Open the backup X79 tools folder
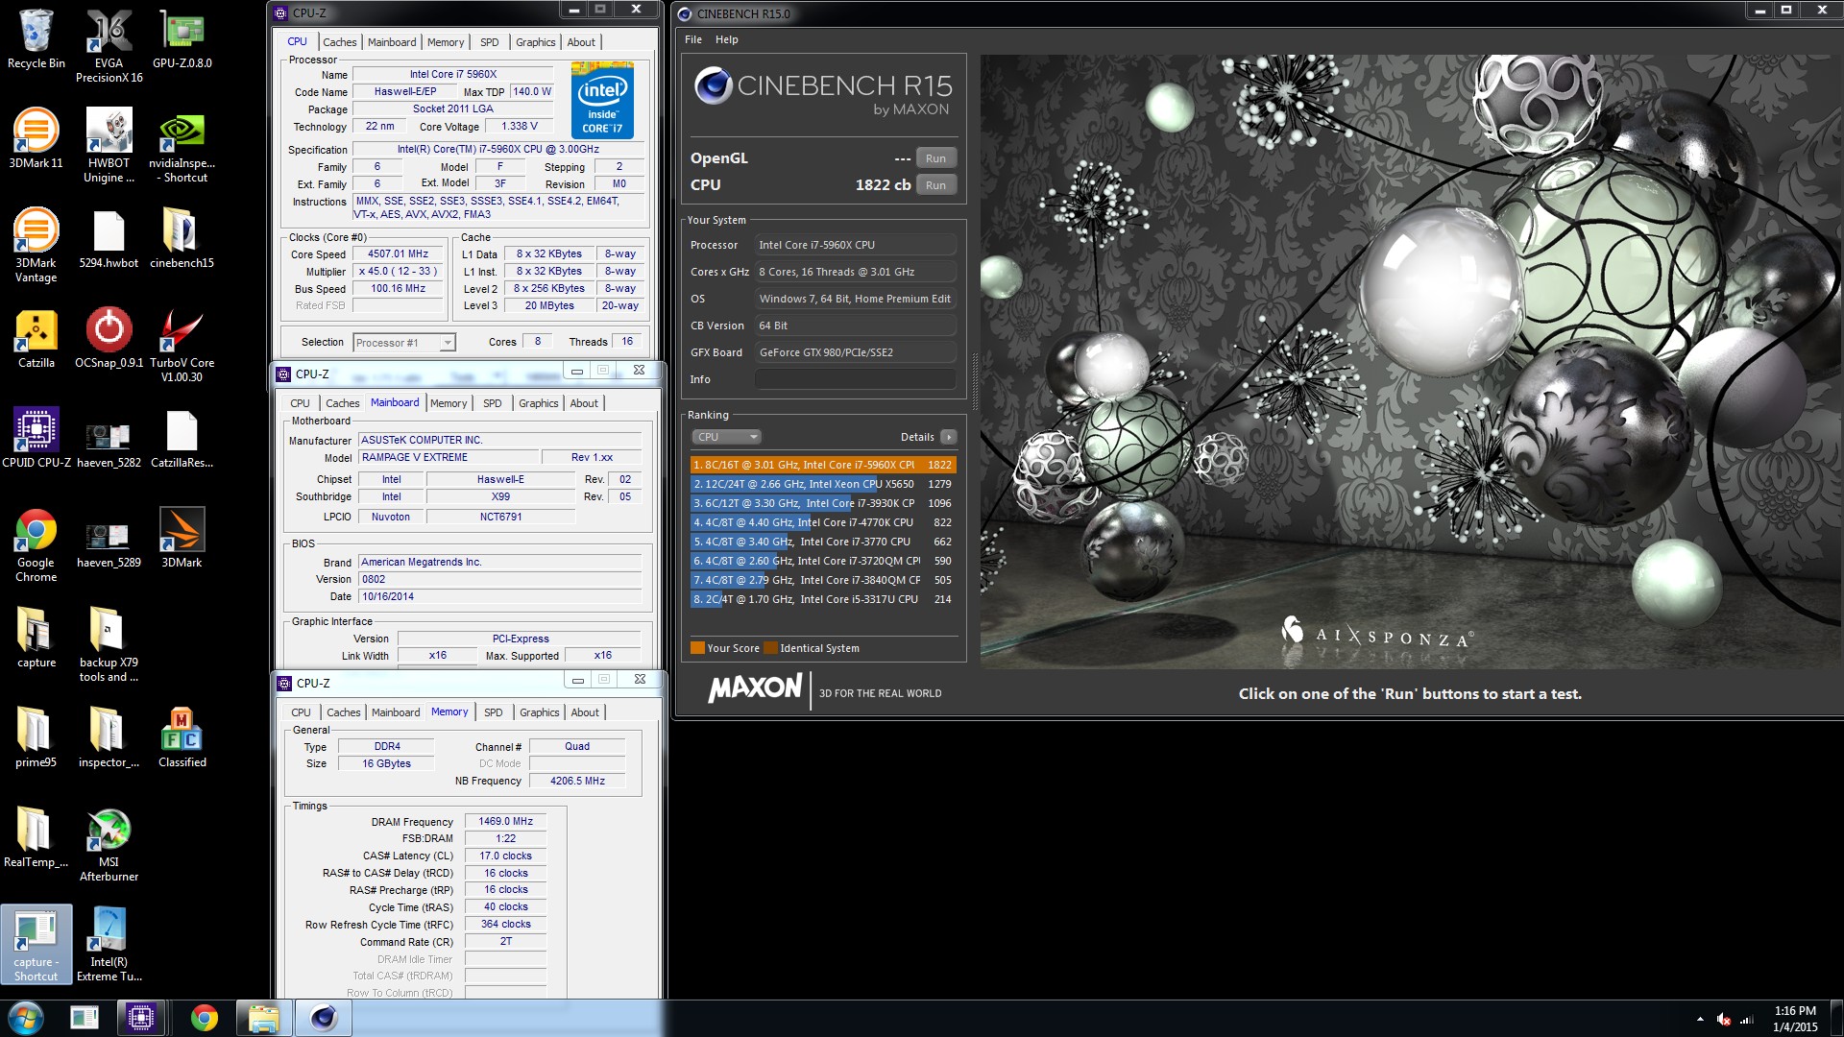Image resolution: width=1844 pixels, height=1037 pixels. (109, 645)
